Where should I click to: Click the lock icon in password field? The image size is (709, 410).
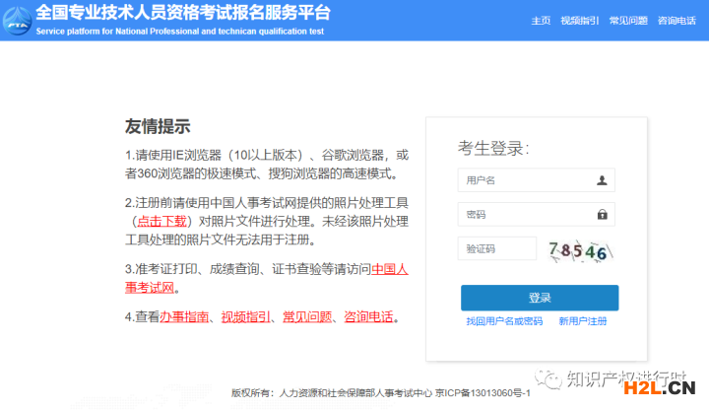(x=602, y=214)
